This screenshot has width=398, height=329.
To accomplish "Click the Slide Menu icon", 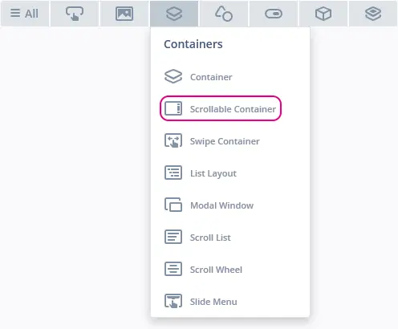I will (173, 301).
